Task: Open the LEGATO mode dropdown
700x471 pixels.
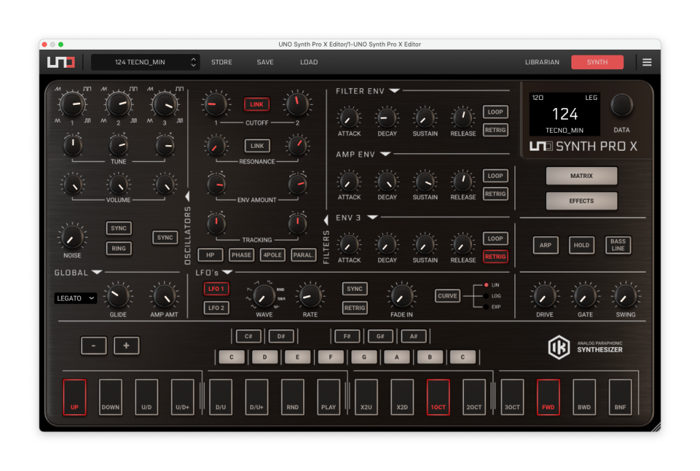Action: pos(75,298)
